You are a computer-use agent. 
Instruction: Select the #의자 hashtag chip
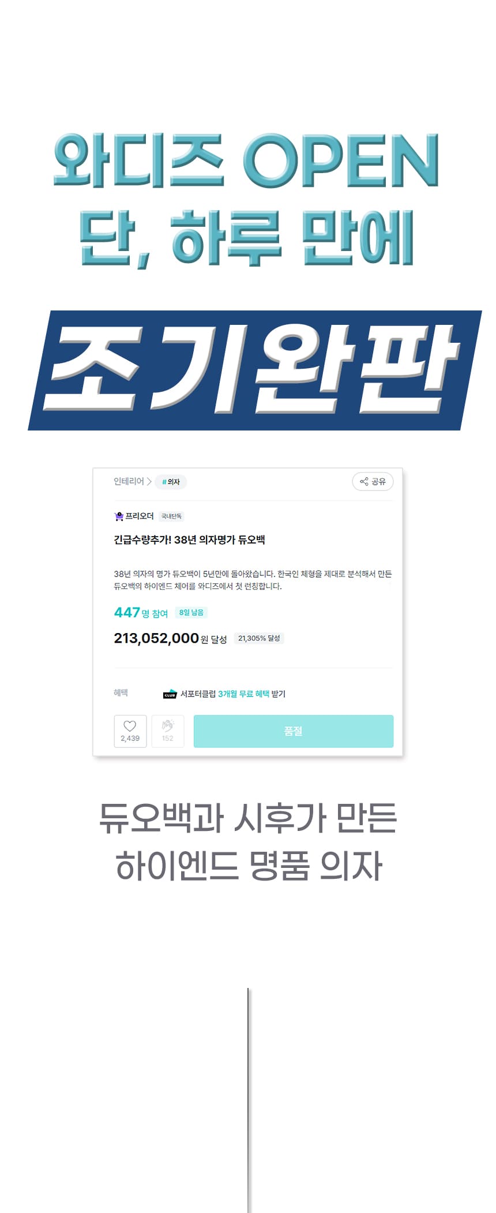pos(171,482)
